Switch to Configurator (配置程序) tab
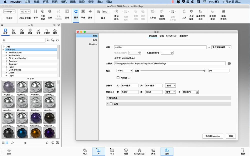This screenshot has width=250, height=156. (x=184, y=36)
